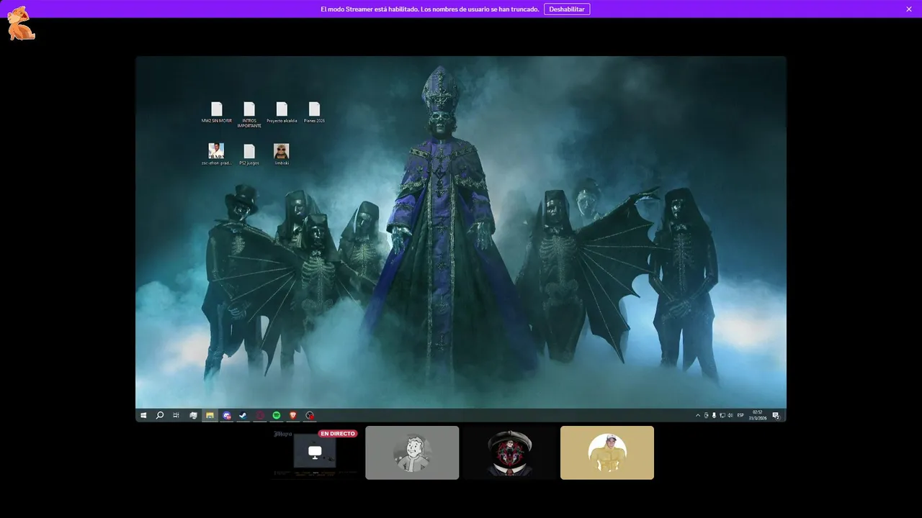Viewport: 922px width, 518px height.
Task: Select the Vault Boy avatar participant tile
Action: pyautogui.click(x=412, y=453)
